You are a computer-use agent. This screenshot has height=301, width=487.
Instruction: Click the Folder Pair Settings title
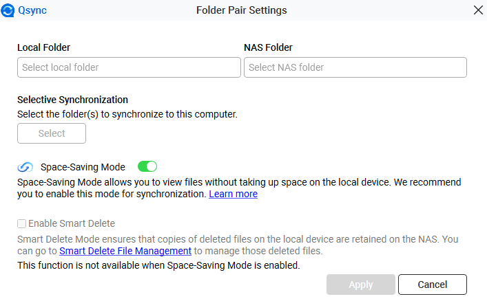pos(241,10)
